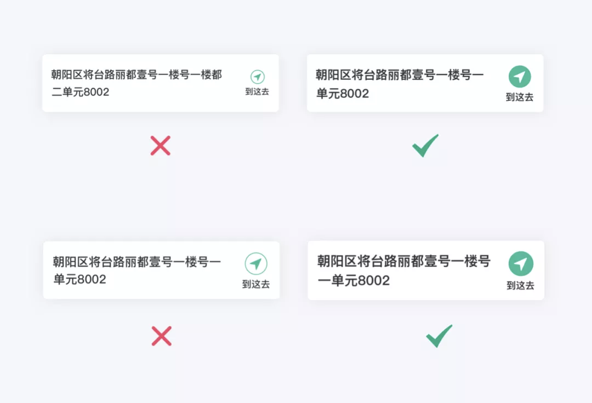Click first line of address in bottom-left card
The image size is (592, 403).
pos(136,262)
